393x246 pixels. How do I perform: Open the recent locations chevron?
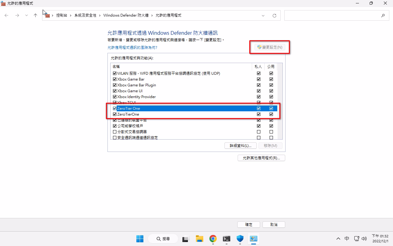(x=27, y=15)
